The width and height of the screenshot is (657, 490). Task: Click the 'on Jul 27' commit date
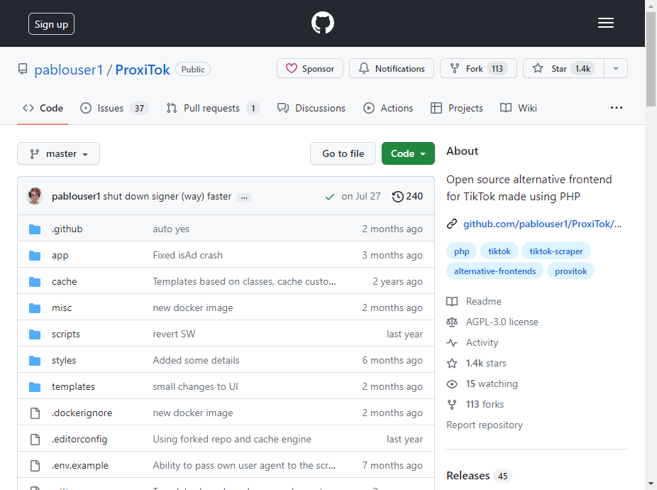point(360,196)
